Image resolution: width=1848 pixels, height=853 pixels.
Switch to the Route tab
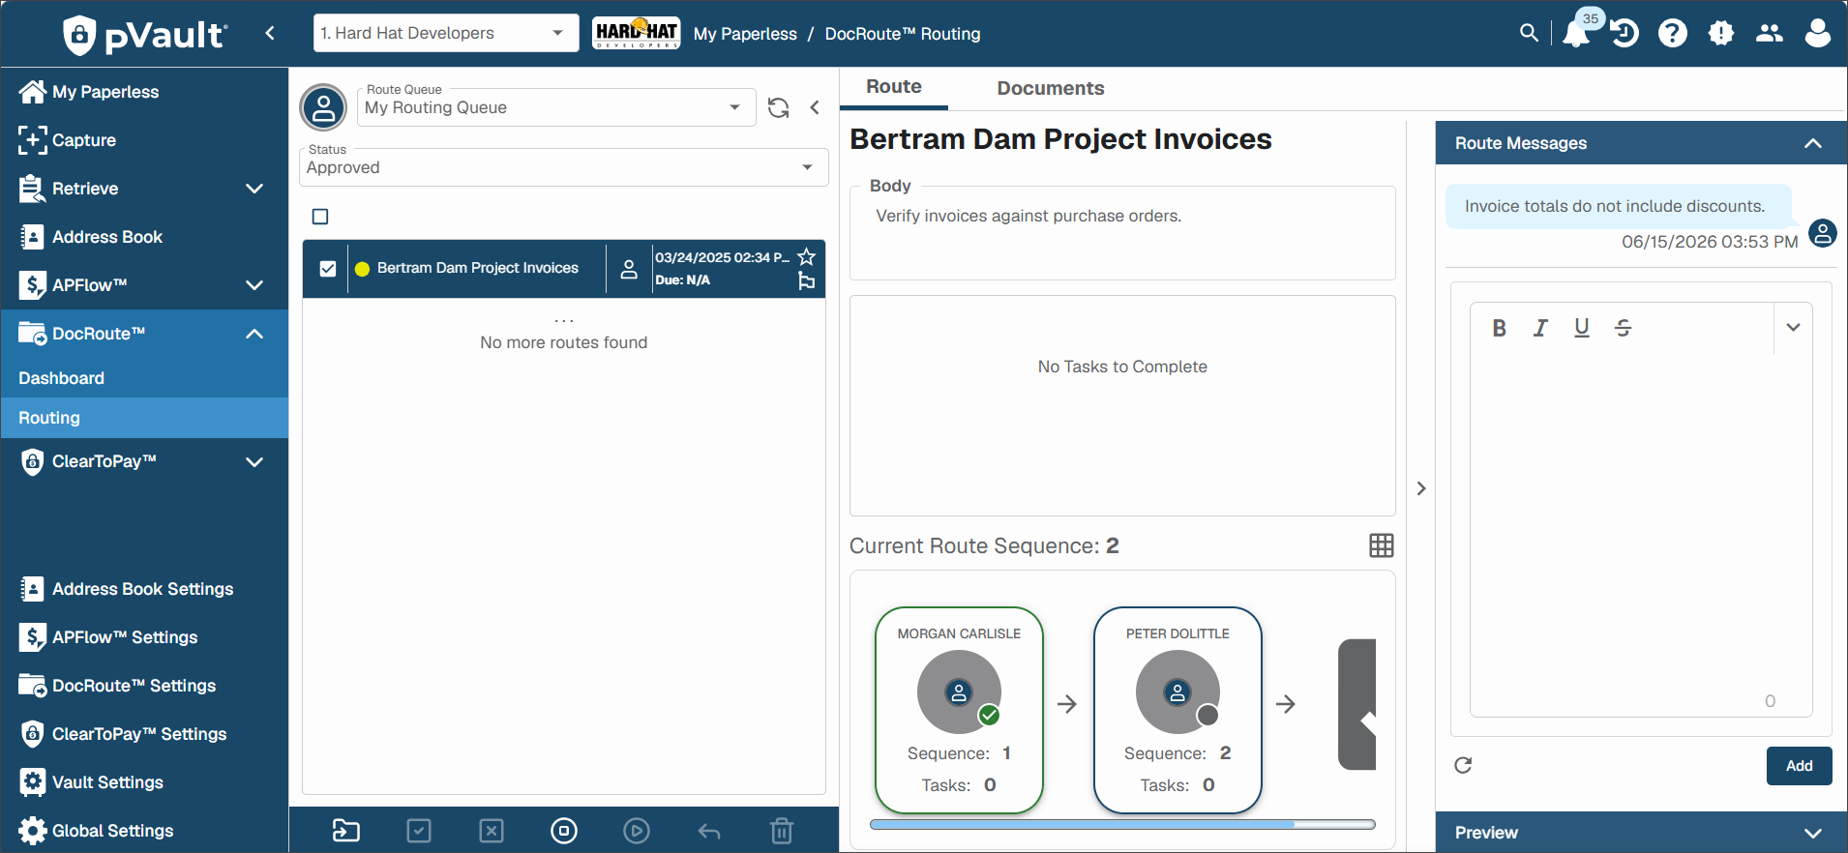[894, 87]
